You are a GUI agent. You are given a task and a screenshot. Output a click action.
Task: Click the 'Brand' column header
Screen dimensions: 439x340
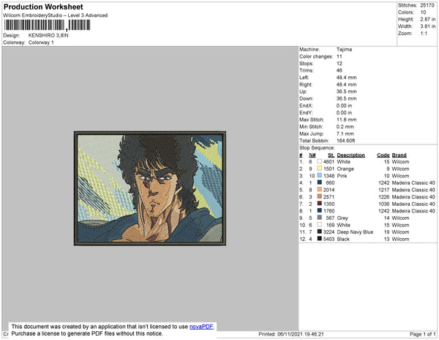pyautogui.click(x=399, y=155)
